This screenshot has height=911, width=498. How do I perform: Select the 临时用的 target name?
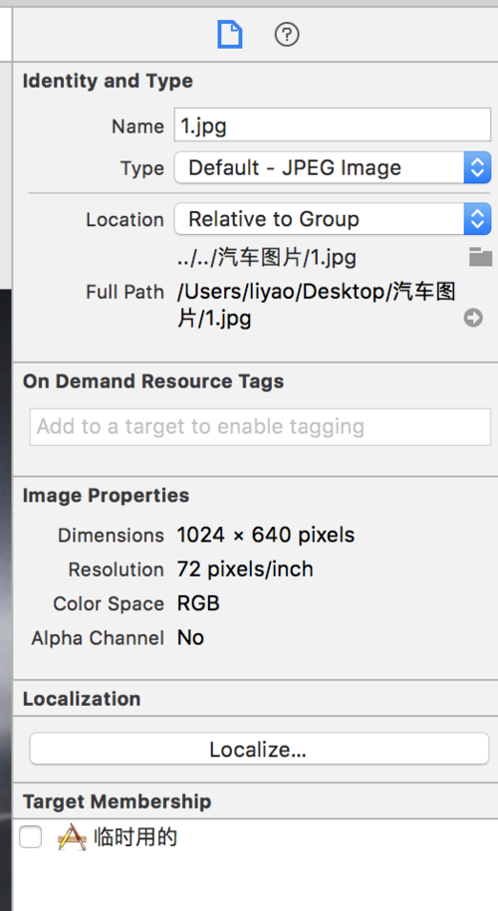click(135, 837)
